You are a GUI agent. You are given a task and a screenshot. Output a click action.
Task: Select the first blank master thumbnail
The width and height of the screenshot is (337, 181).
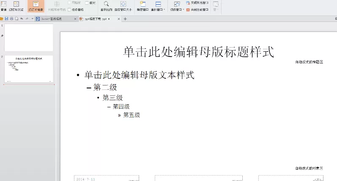29,37
